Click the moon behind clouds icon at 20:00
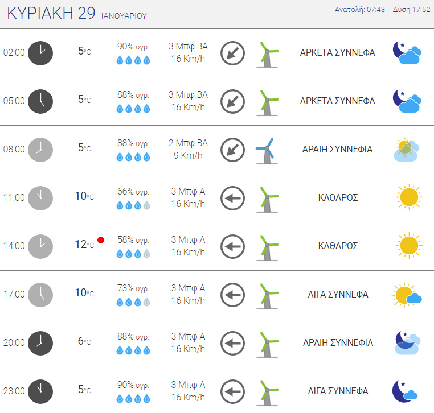 click(x=407, y=343)
